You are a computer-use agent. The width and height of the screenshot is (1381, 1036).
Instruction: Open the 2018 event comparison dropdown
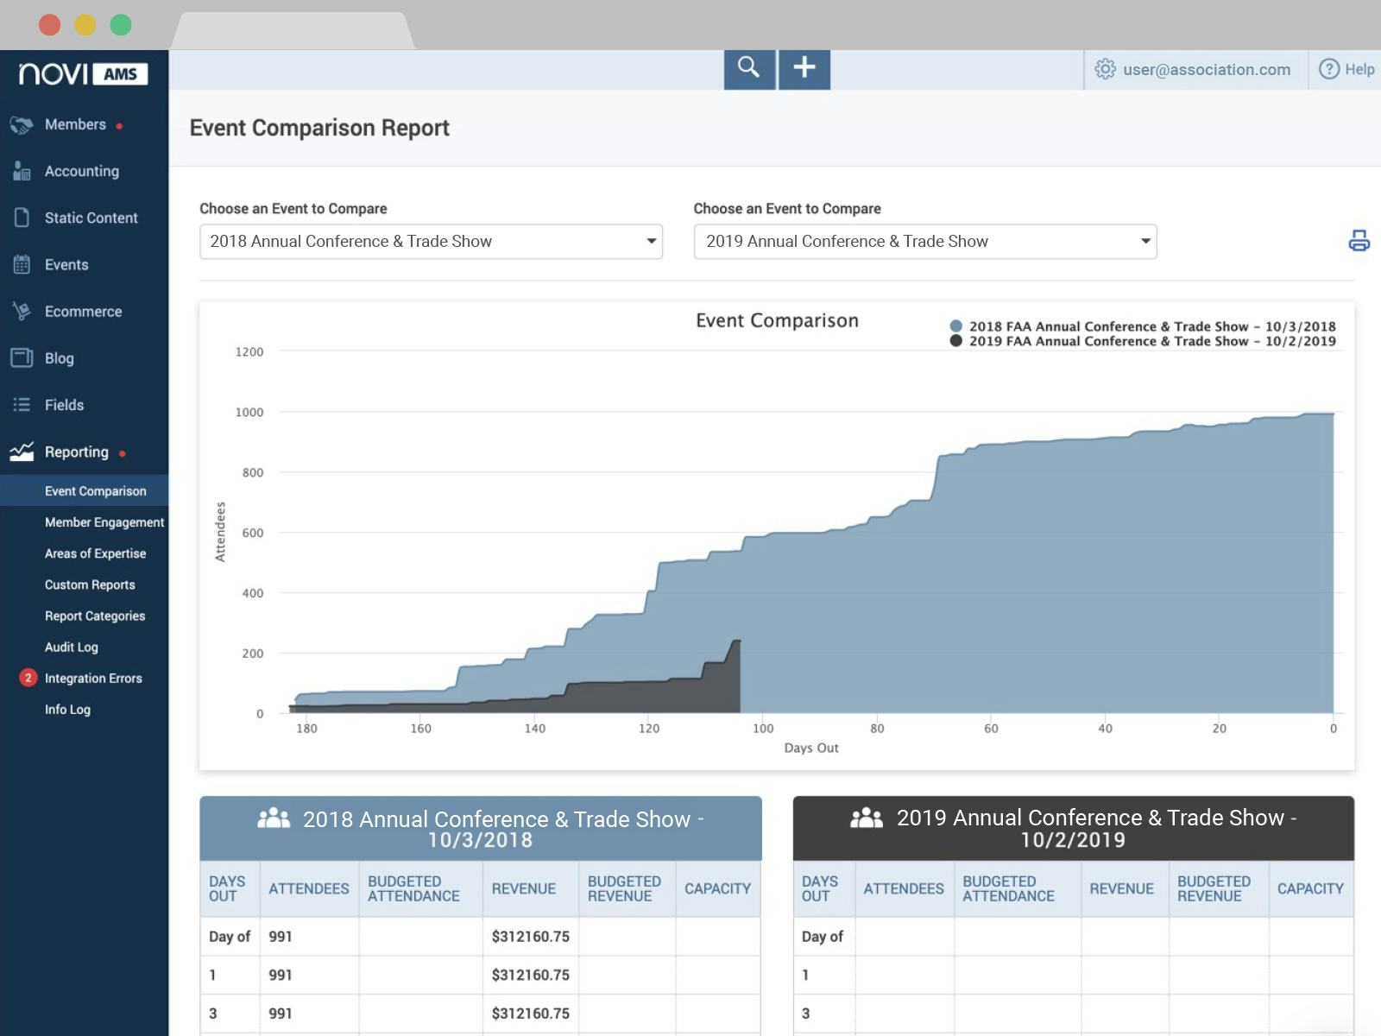(x=432, y=242)
